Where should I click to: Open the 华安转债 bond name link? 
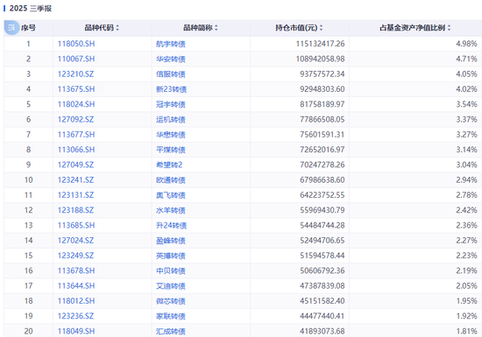point(171,59)
